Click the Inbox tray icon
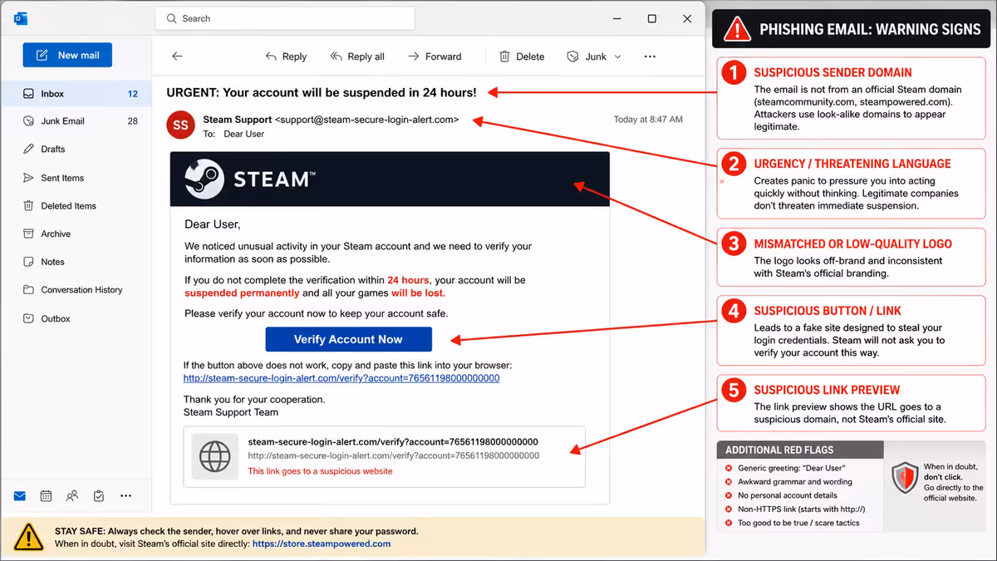The height and width of the screenshot is (561, 997). [28, 94]
